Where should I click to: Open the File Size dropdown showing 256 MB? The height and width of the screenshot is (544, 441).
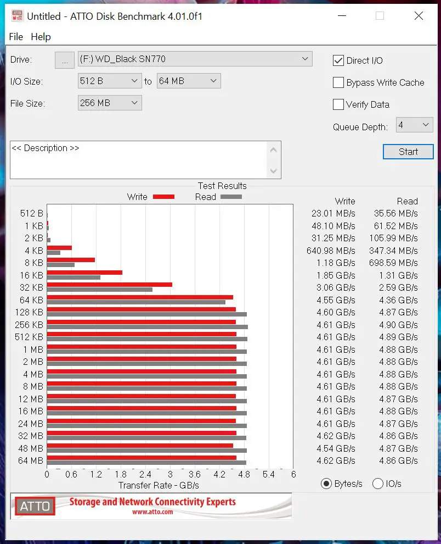coord(110,103)
